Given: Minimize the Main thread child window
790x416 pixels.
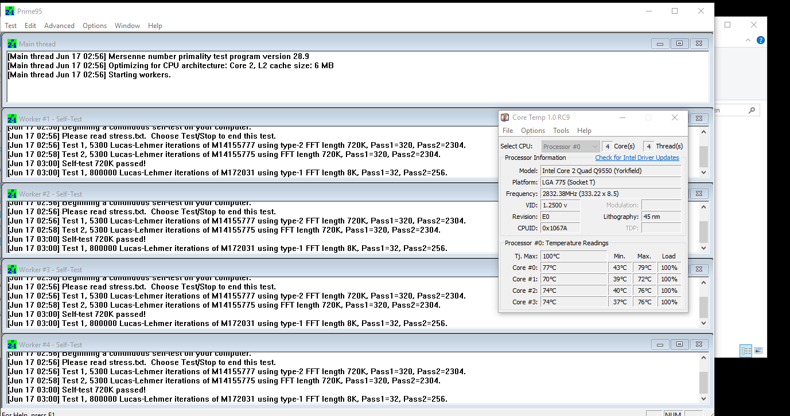Looking at the screenshot, I should [x=660, y=44].
